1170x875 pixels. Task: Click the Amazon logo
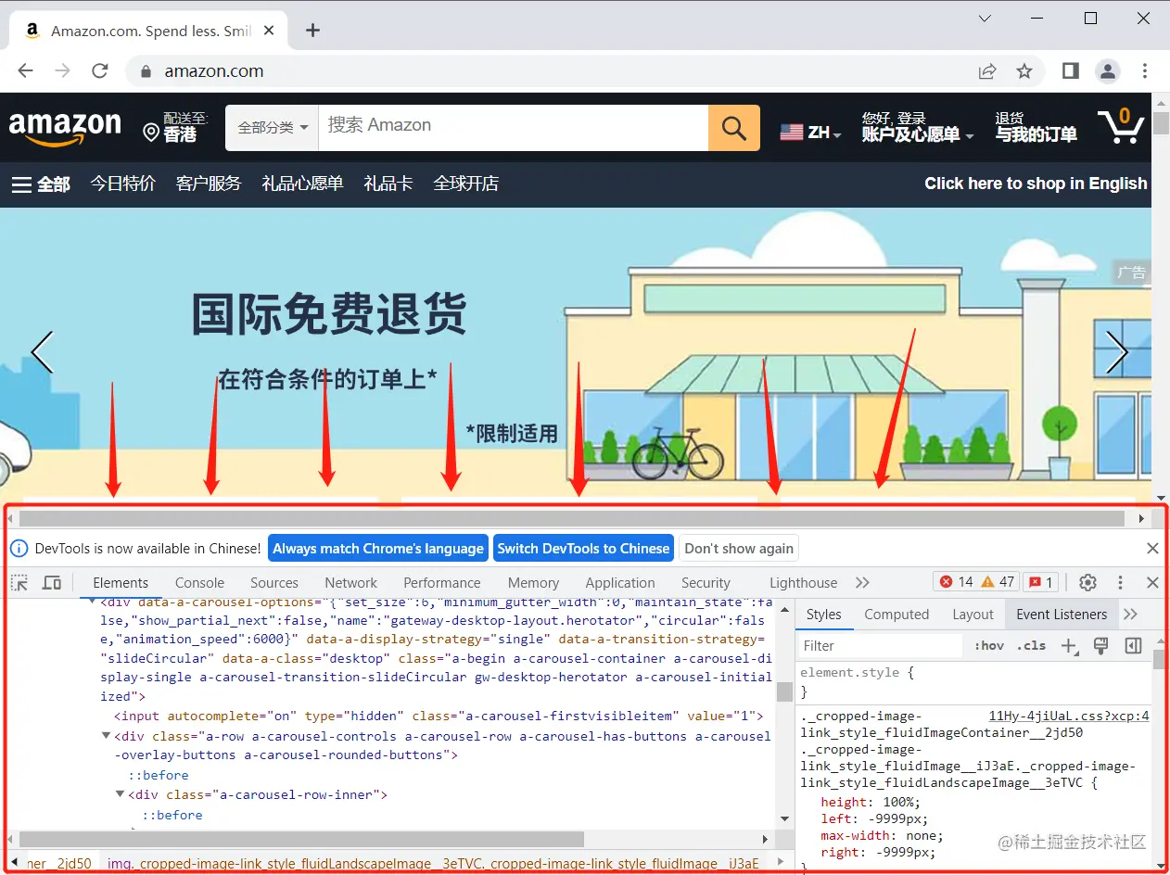(65, 128)
